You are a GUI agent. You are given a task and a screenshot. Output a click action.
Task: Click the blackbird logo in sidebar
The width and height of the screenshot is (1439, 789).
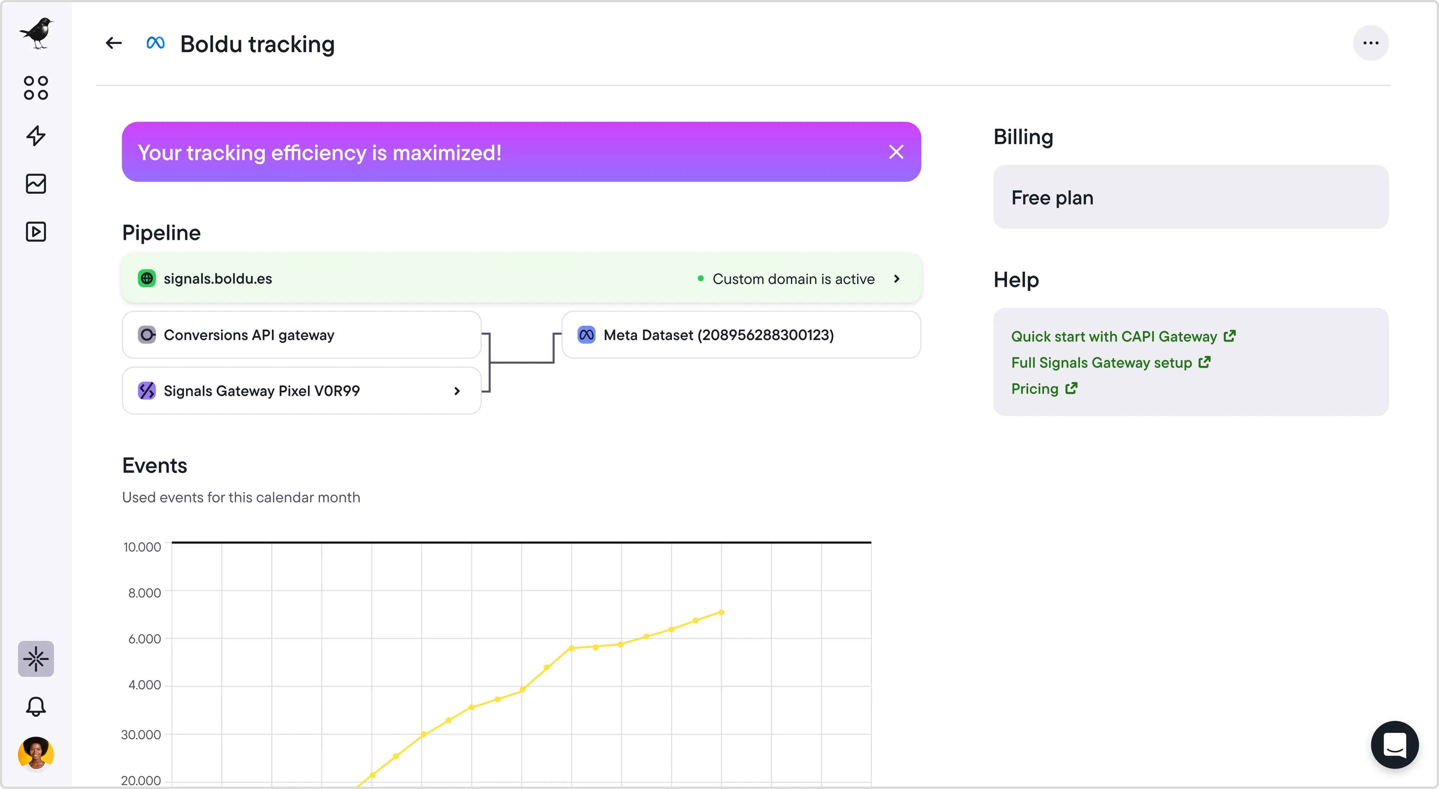coord(36,33)
